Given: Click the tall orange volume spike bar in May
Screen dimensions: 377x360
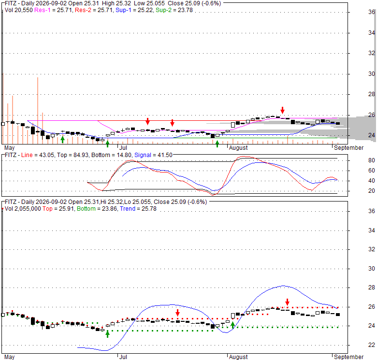Looking at the screenshot, I should 38,111.
